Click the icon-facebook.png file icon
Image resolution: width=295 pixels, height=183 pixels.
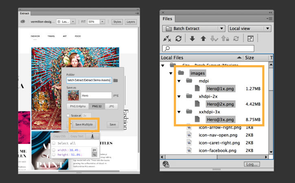[189, 150]
